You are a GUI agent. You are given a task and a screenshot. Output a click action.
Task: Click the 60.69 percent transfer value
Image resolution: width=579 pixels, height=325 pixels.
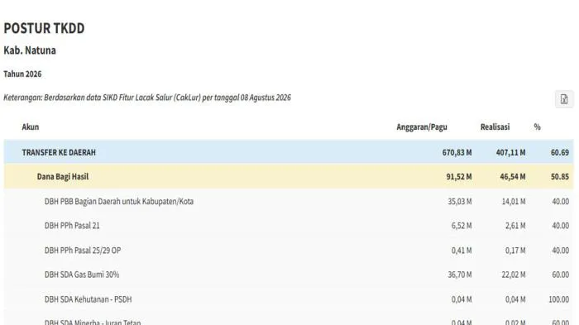click(560, 152)
